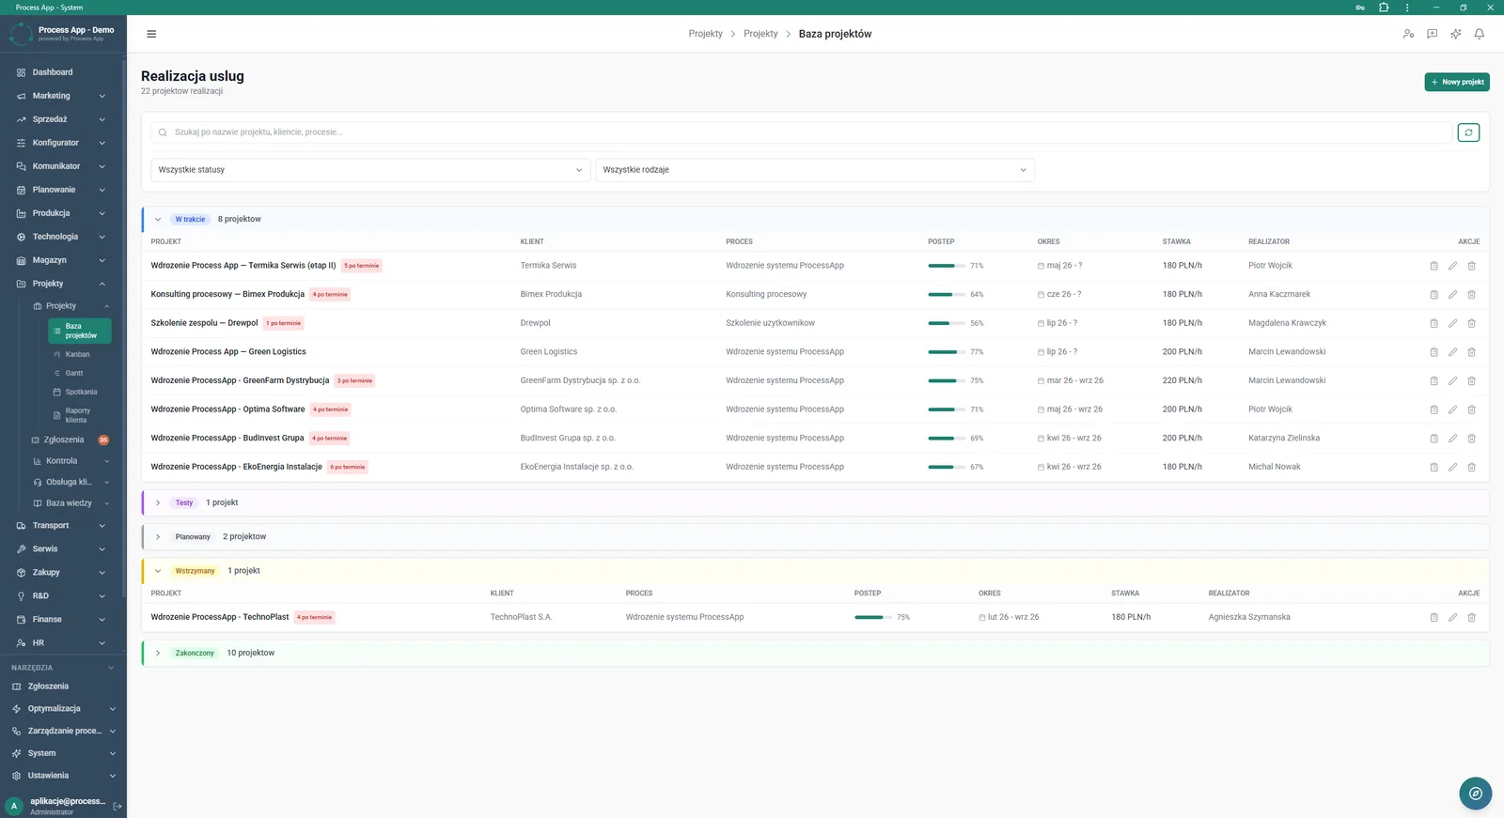Open clipboard icon for Optima Software row
This screenshot has height=818, width=1504.
[x=1433, y=409]
